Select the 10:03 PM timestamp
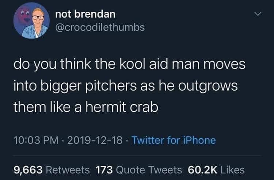This screenshot has width=274, height=180. 36,140
